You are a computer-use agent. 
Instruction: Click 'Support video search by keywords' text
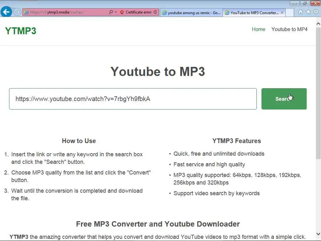pyautogui.click(x=216, y=193)
